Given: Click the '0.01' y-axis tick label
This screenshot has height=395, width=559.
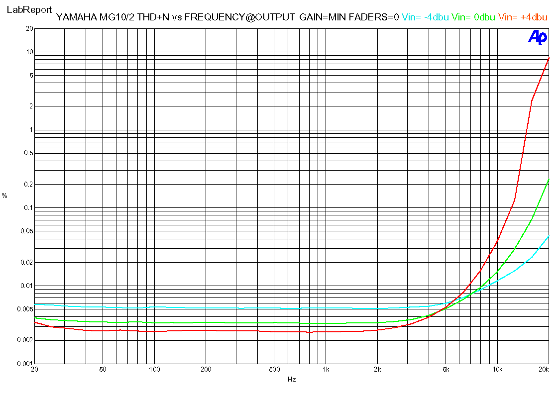Looking at the screenshot, I should pyautogui.click(x=27, y=286).
